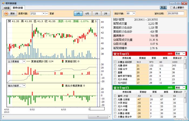Click the 資料日期 field 20130705
Screen dimensions: 189x121
[175, 13]
